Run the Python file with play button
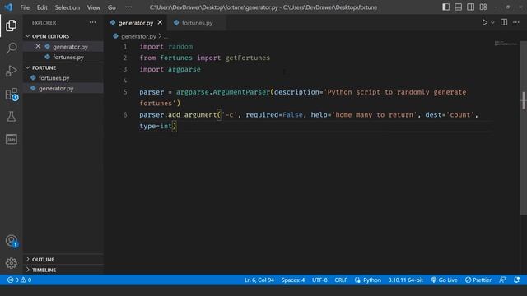This screenshot has height=296, width=527. coord(485,22)
